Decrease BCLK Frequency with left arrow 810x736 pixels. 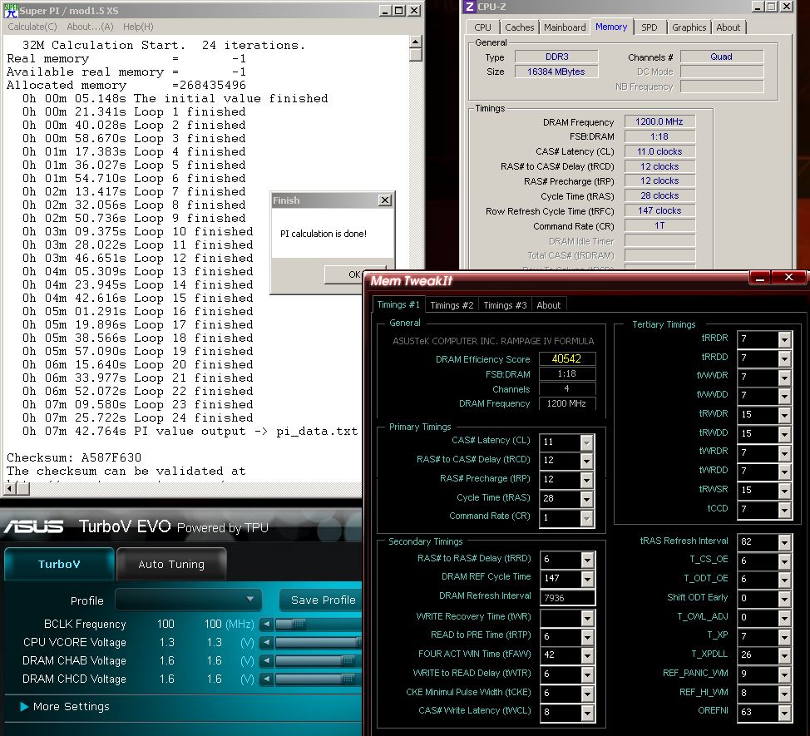266,624
